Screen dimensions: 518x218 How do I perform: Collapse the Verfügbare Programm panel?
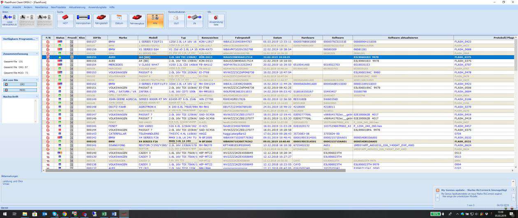click(x=37, y=39)
